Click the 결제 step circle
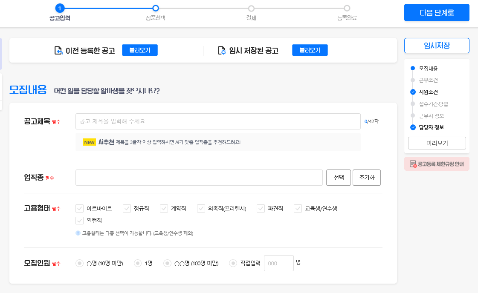This screenshot has width=478, height=293. (251, 8)
